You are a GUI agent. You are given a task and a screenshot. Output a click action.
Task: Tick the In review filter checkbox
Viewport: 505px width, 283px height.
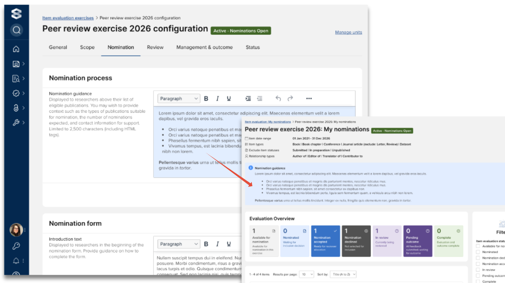point(478,270)
